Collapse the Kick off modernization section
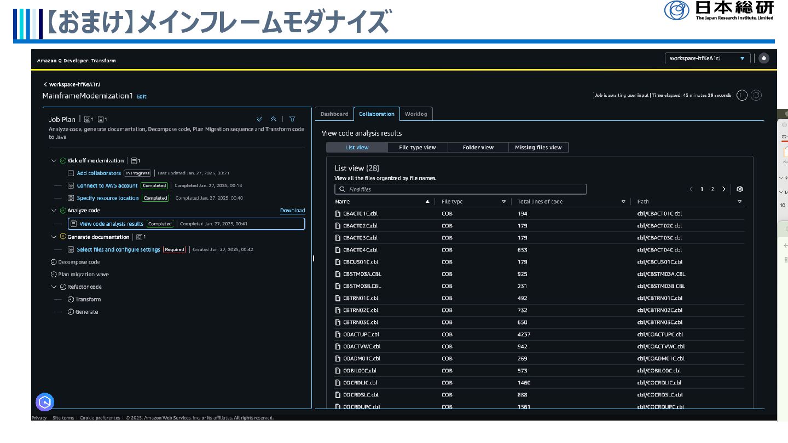The height and width of the screenshot is (443, 788). click(x=54, y=161)
